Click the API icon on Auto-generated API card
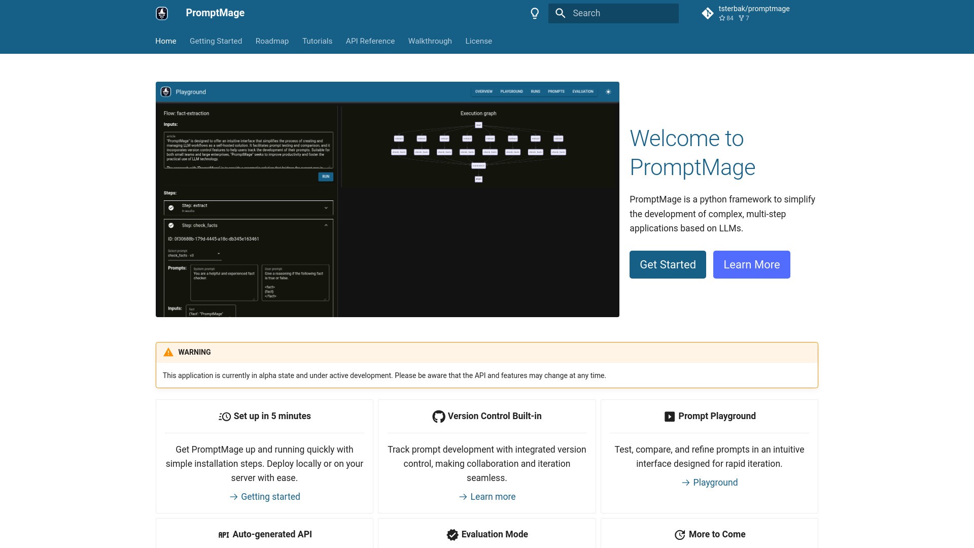Screen dimensions: 974x548 coord(223,534)
